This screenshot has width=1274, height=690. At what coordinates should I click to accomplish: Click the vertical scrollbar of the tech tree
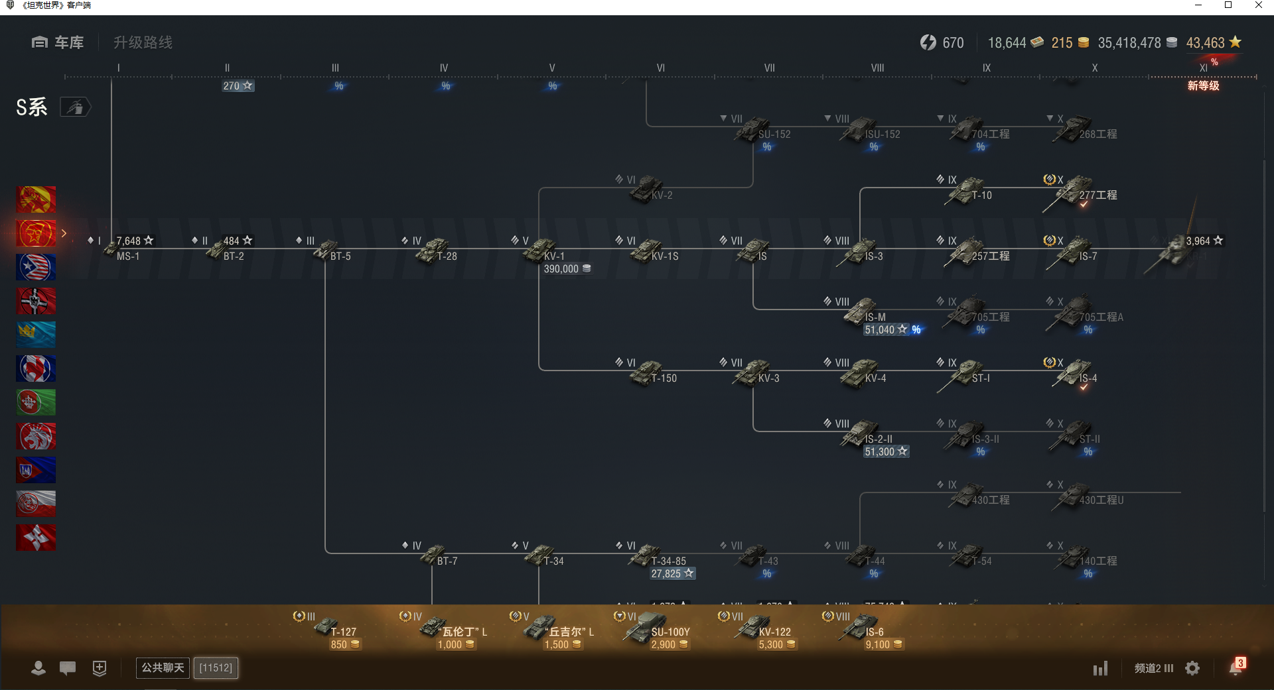(1265, 335)
